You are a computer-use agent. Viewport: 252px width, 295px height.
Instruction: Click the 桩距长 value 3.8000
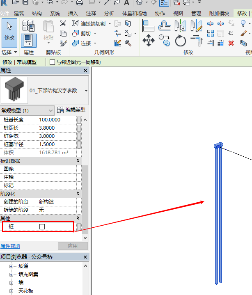[57, 128]
